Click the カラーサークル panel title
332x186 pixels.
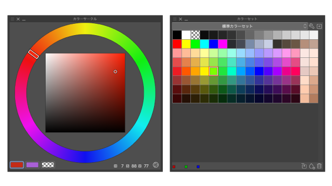click(85, 19)
